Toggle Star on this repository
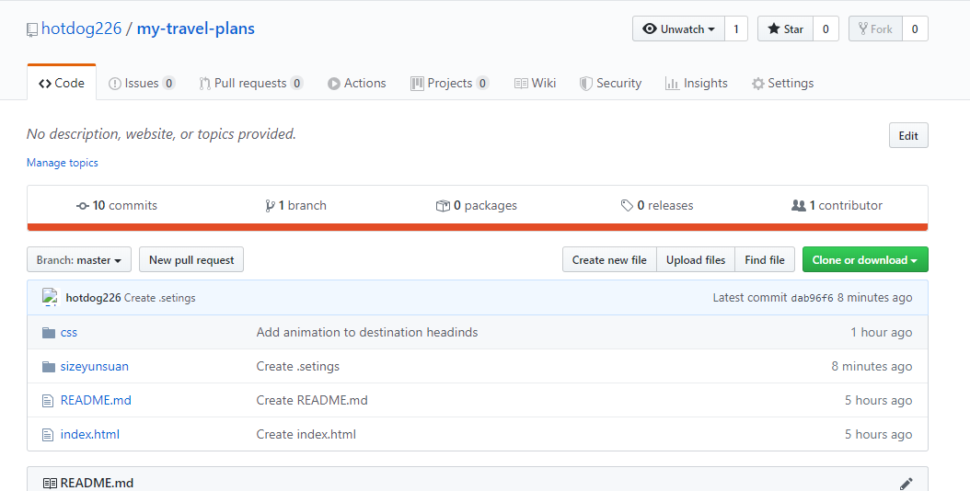Image resolution: width=970 pixels, height=491 pixels. [785, 29]
